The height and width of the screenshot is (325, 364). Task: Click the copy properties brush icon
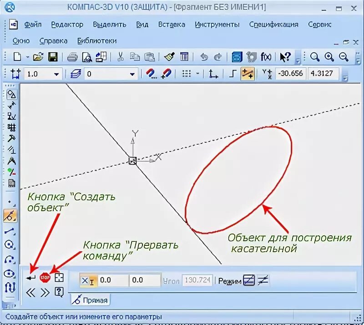(169, 57)
